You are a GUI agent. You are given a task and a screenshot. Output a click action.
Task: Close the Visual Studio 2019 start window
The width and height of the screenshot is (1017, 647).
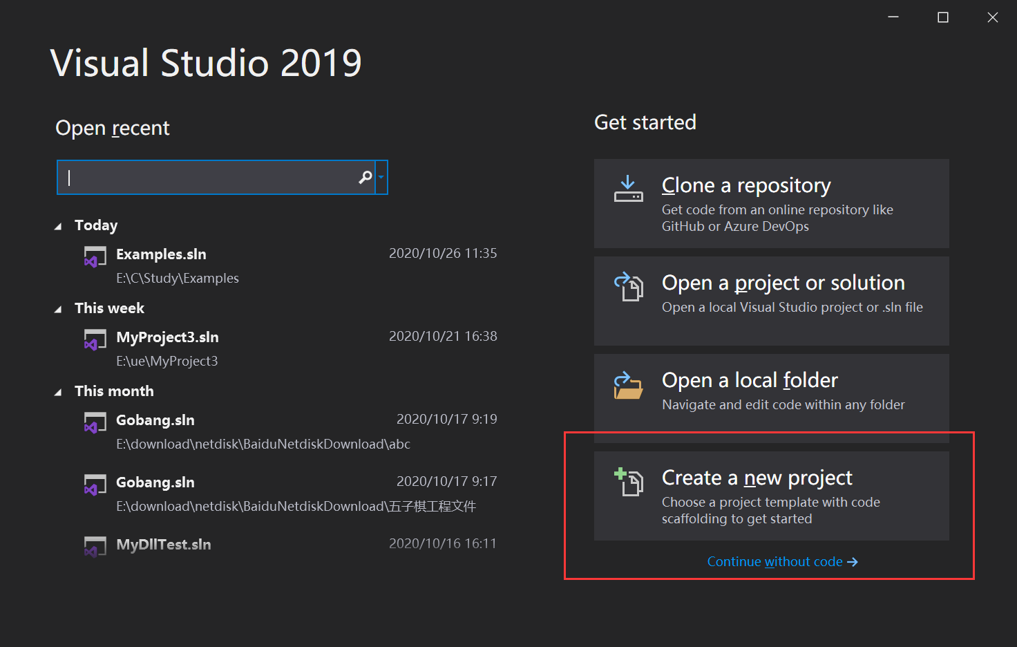(993, 17)
